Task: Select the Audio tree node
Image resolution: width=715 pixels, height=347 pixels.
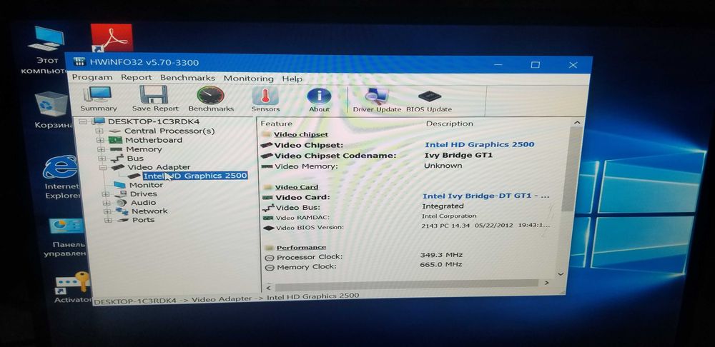Action: (x=143, y=203)
